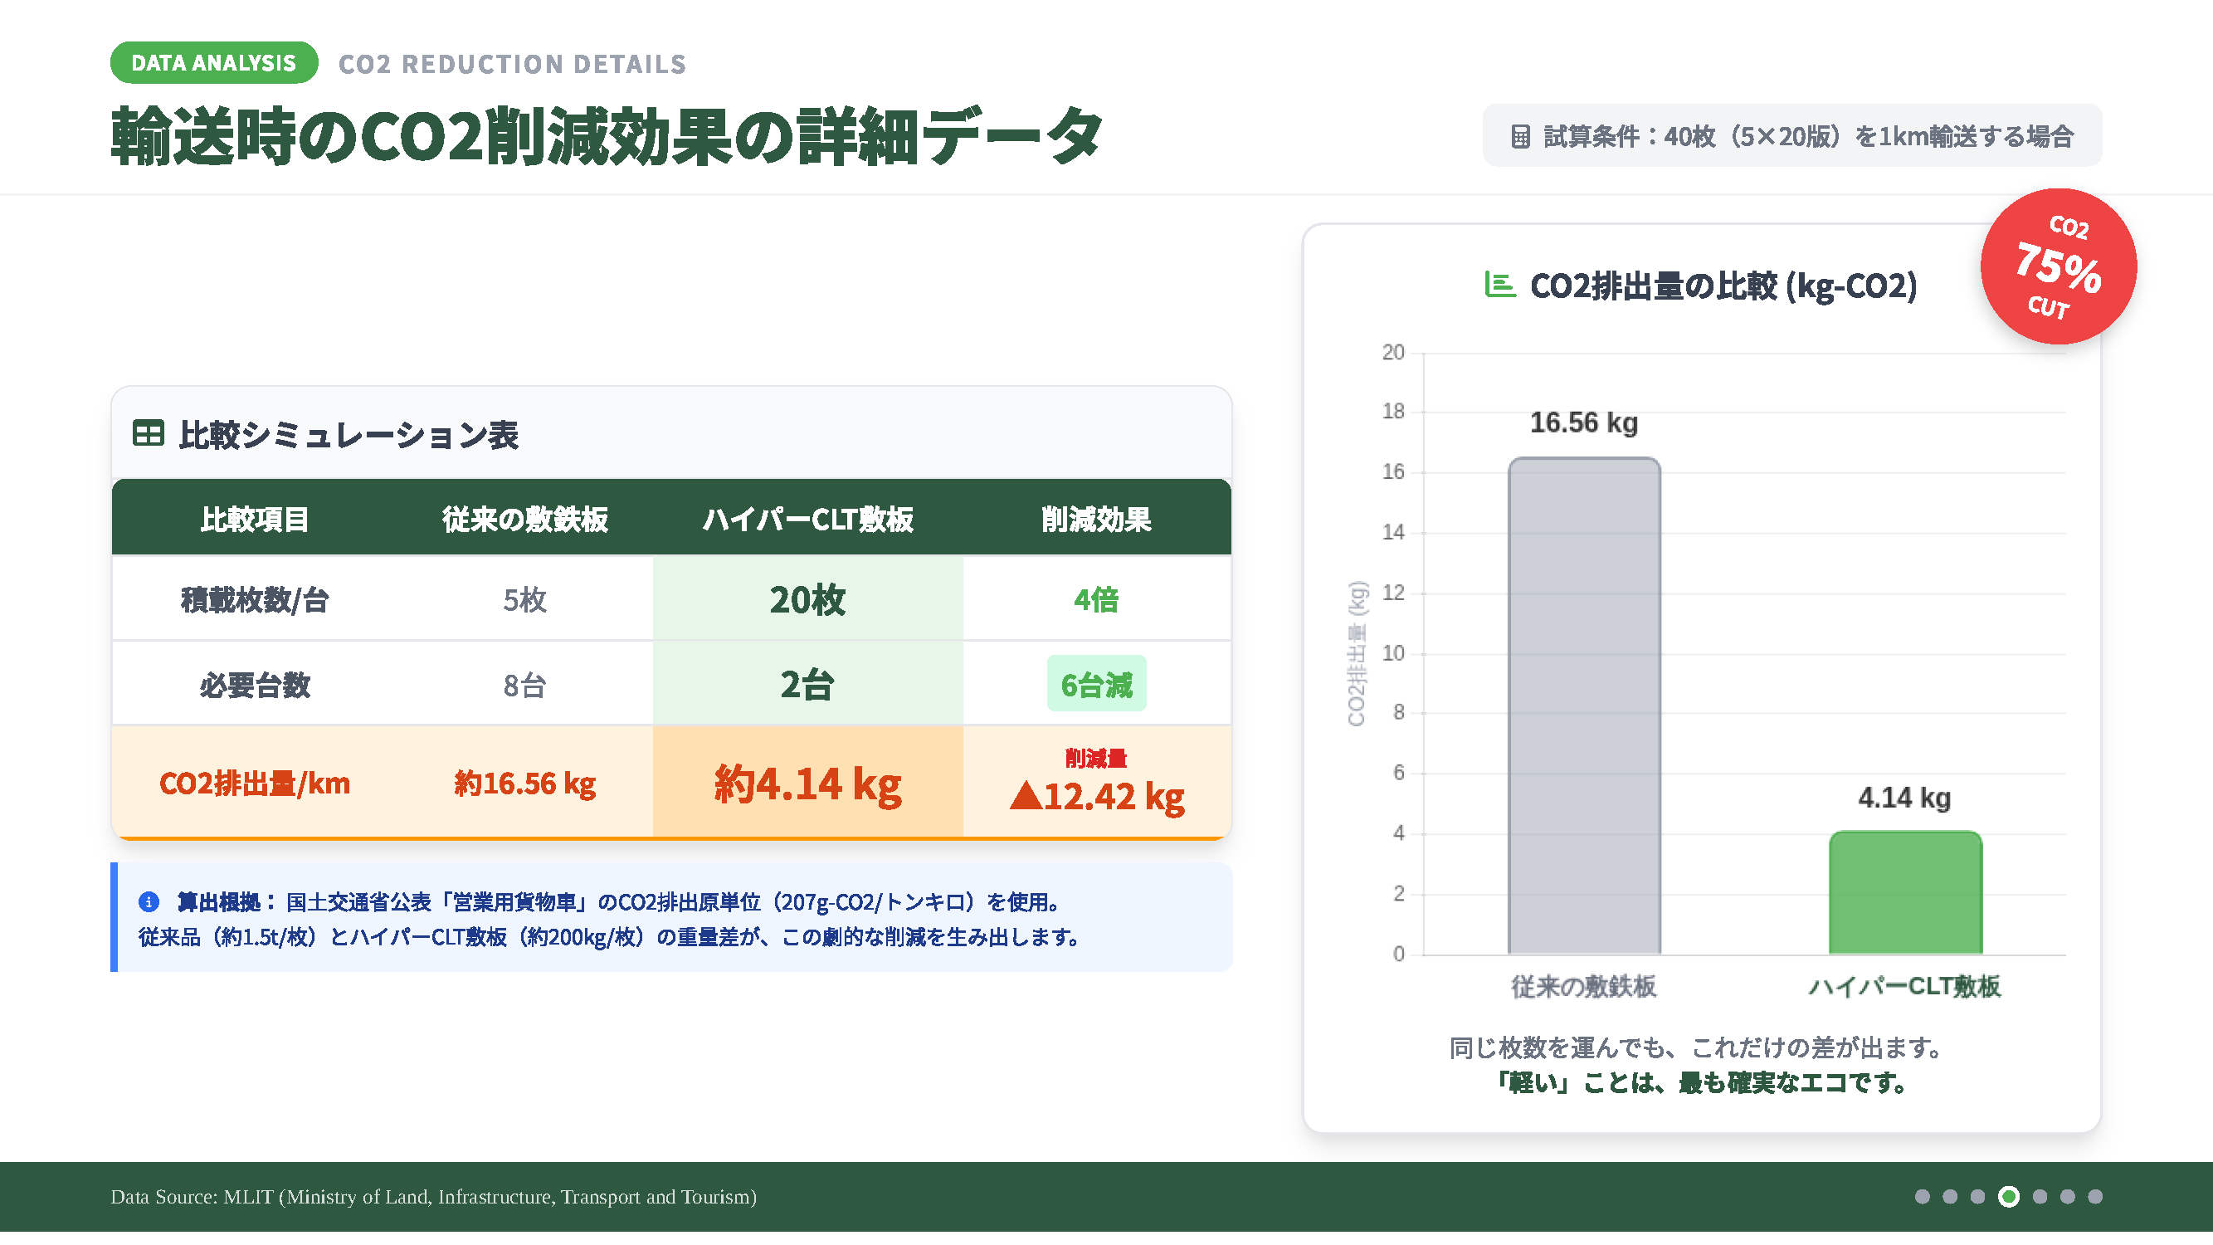The width and height of the screenshot is (2213, 1245).
Task: Click the 従来の敷鉄板 table column header
Action: coord(525,519)
